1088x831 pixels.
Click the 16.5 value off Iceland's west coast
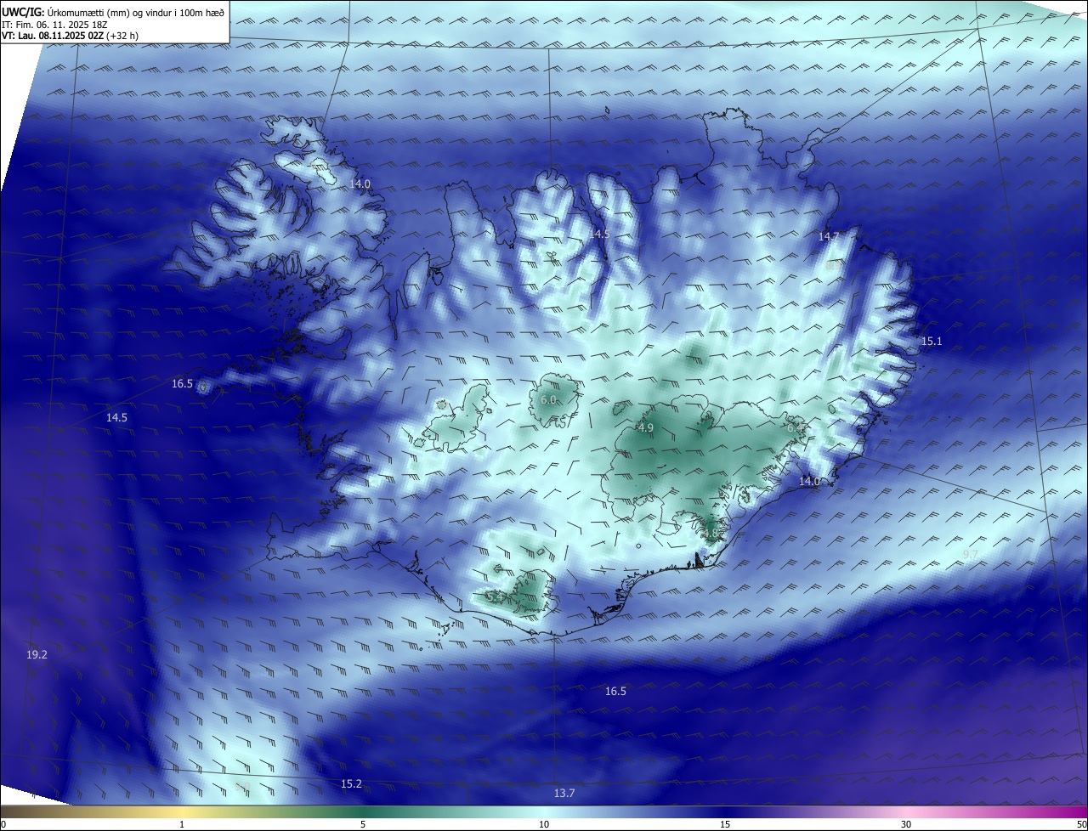click(183, 383)
